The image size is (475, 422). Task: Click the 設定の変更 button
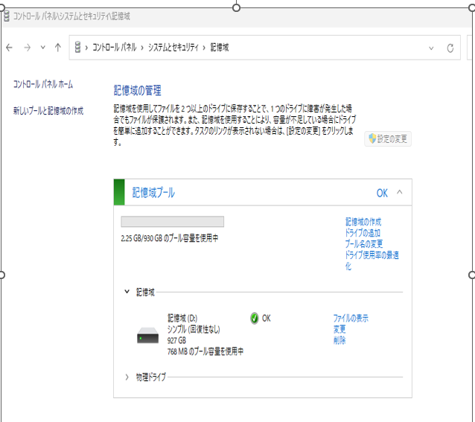[x=389, y=138]
